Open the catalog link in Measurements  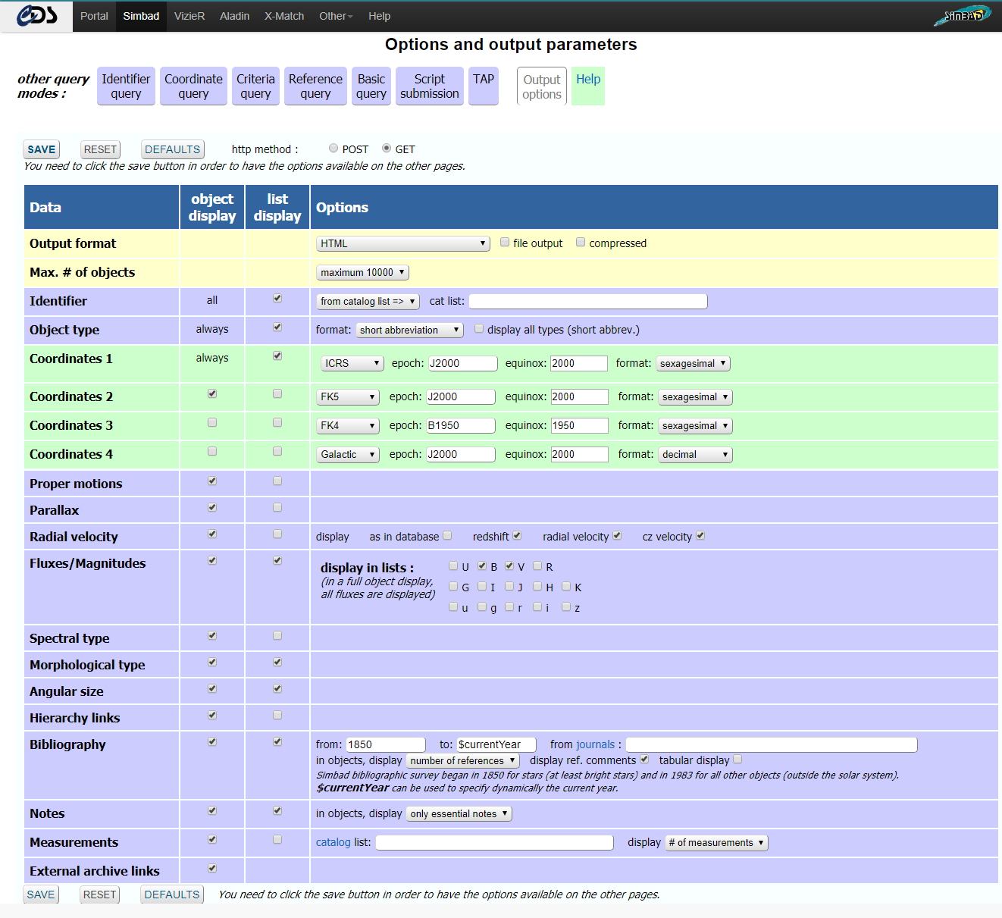tap(333, 842)
